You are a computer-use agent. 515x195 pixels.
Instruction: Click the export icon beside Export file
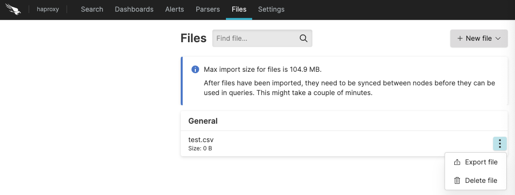point(457,162)
